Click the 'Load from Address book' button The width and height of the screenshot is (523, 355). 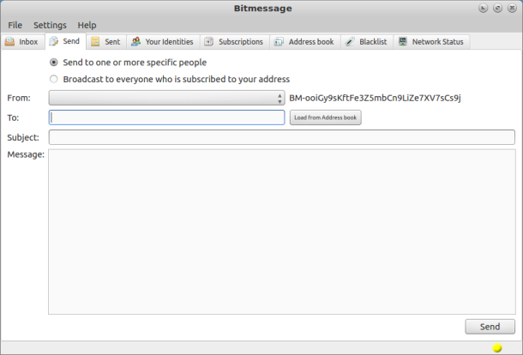326,117
